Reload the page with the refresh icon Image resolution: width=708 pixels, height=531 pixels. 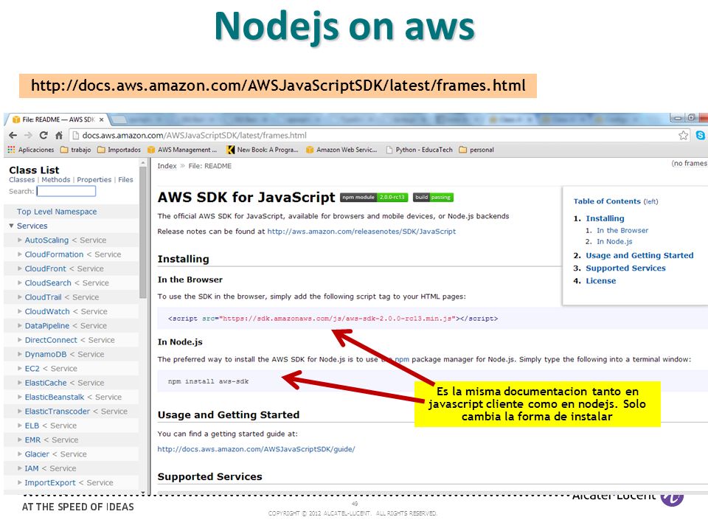click(44, 135)
